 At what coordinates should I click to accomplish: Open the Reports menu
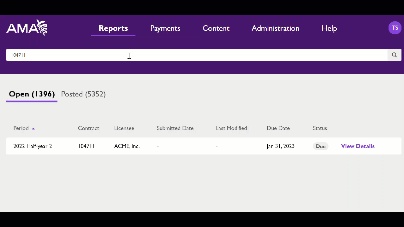113,28
